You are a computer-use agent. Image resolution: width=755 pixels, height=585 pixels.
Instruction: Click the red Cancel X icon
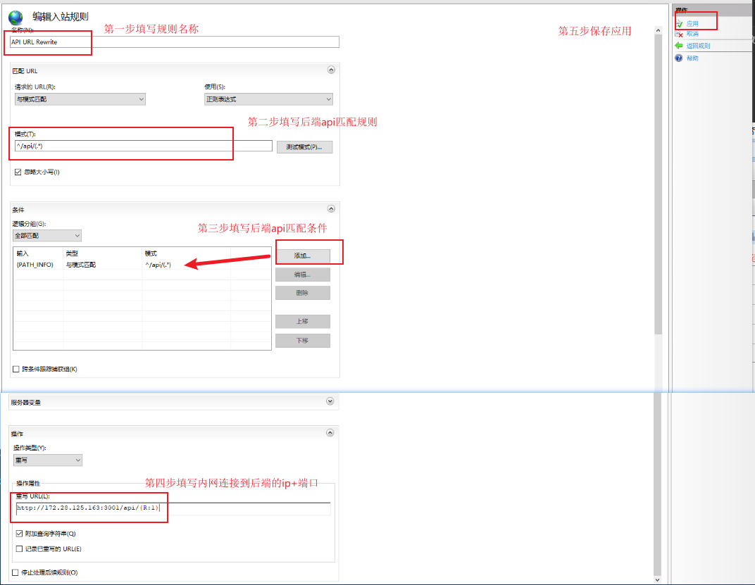pyautogui.click(x=679, y=34)
